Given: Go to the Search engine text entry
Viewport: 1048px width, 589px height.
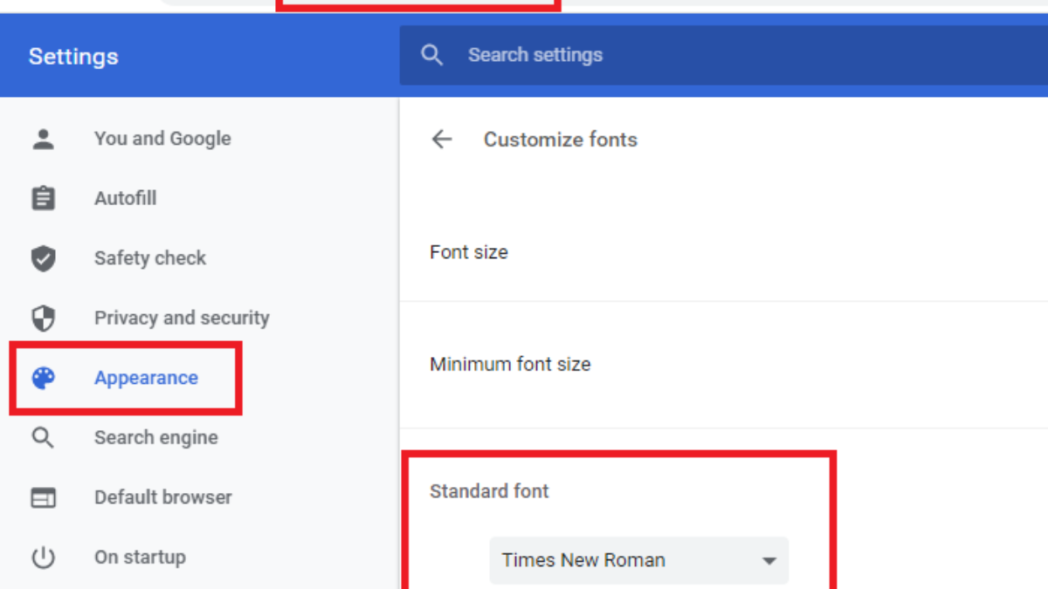Looking at the screenshot, I should coord(156,437).
